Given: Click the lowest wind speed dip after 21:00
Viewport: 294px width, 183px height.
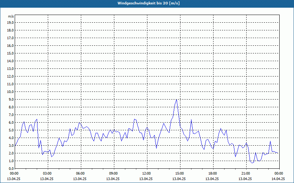Looking at the screenshot, I should pyautogui.click(x=252, y=163).
